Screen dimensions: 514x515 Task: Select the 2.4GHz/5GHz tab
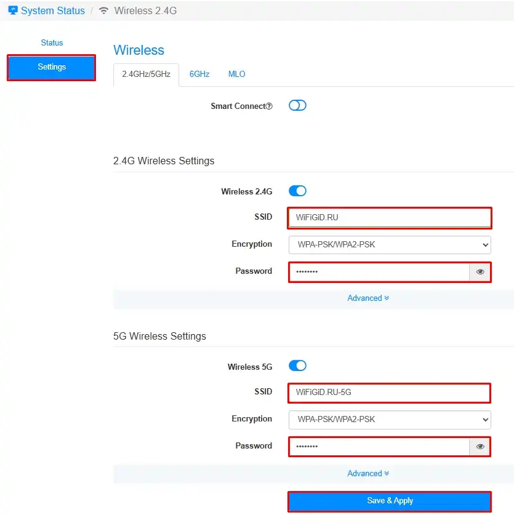[x=146, y=74]
